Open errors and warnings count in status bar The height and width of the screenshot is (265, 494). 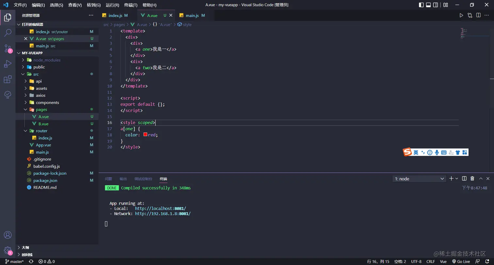(46, 261)
